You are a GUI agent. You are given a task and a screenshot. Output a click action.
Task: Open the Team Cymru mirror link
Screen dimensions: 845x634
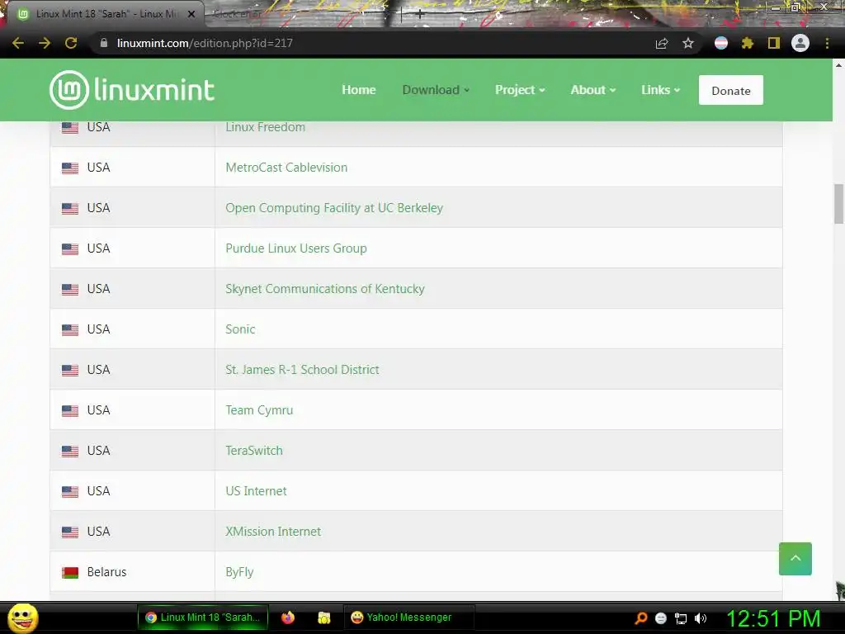click(x=259, y=410)
